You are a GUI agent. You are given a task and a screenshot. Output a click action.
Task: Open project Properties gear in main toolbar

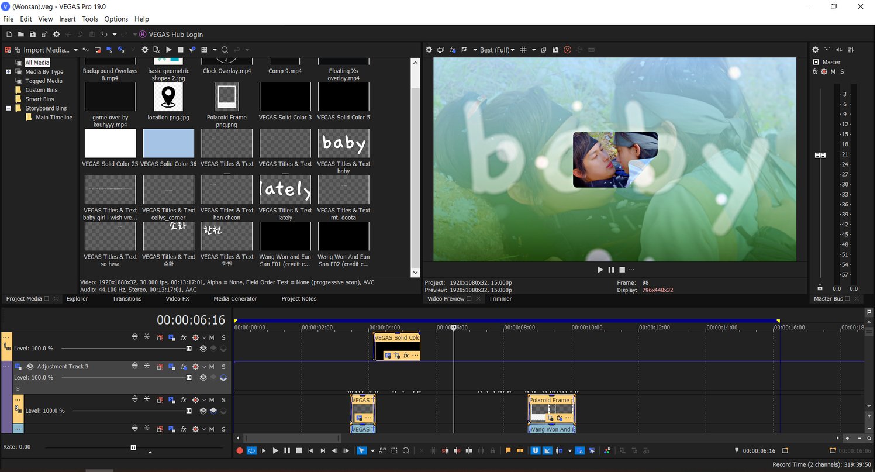point(56,35)
